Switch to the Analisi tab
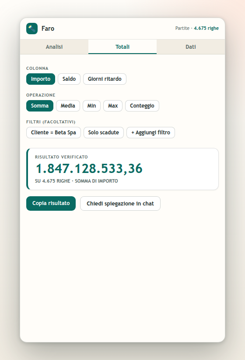The height and width of the screenshot is (360, 245). pos(54,47)
